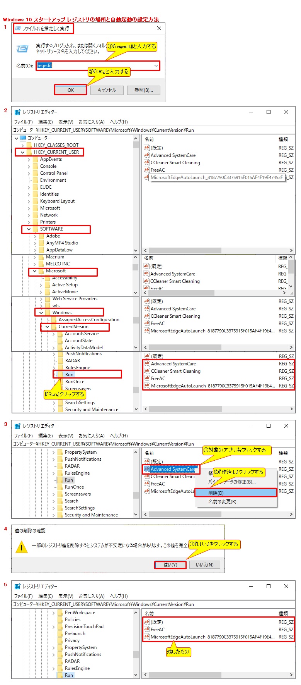
Task: Click the folder icon next to Privacy
Action: pyautogui.click(x=60, y=640)
